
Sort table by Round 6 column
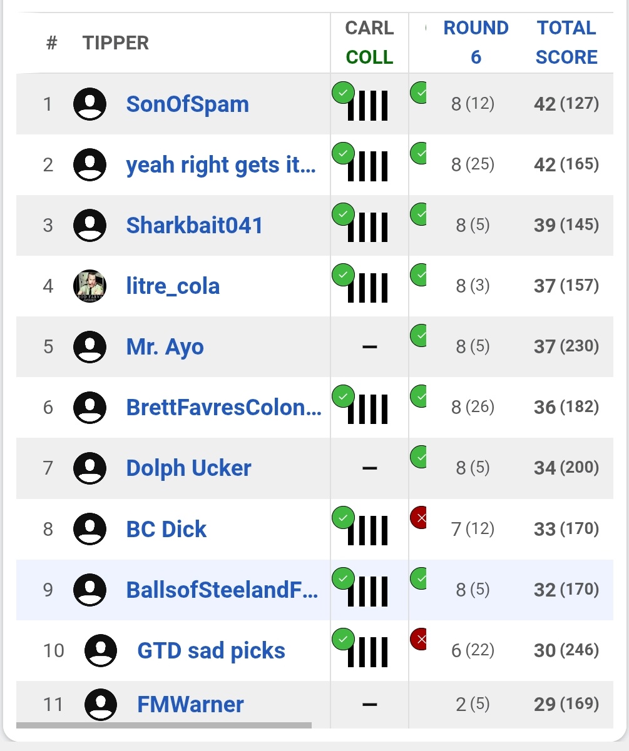pos(476,43)
